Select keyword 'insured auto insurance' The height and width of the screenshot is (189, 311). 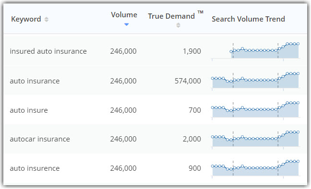[x=48, y=51]
